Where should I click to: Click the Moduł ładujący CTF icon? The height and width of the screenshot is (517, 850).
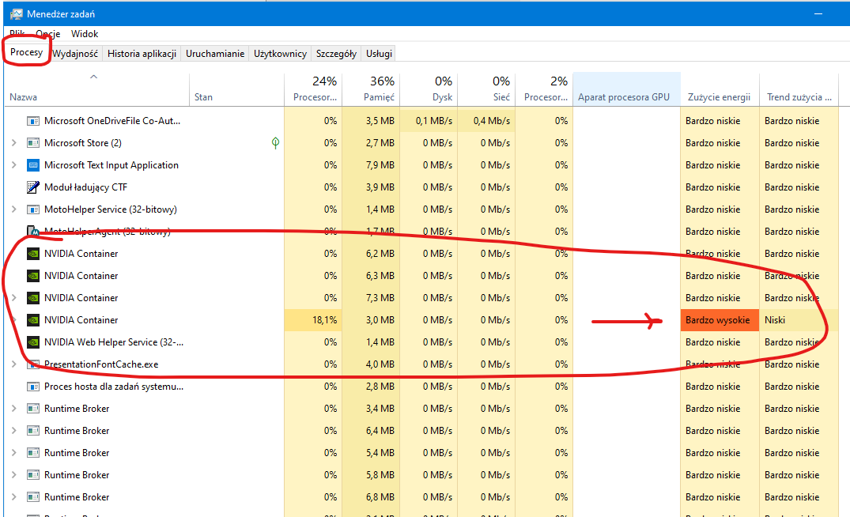coord(33,187)
